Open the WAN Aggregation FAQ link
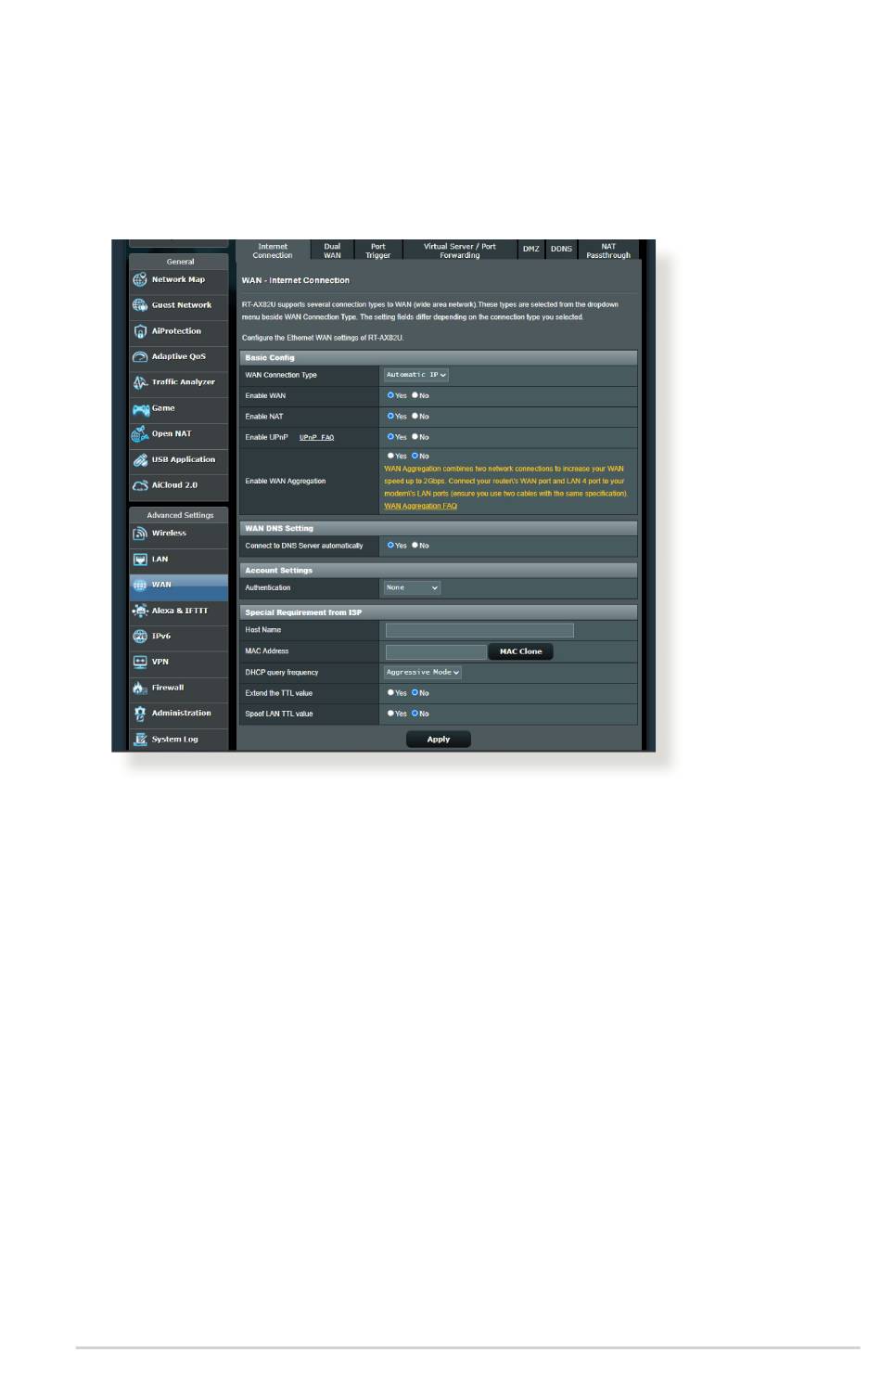 click(x=421, y=506)
